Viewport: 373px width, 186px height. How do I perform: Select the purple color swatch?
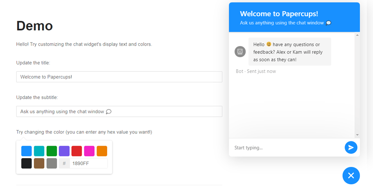(64, 151)
